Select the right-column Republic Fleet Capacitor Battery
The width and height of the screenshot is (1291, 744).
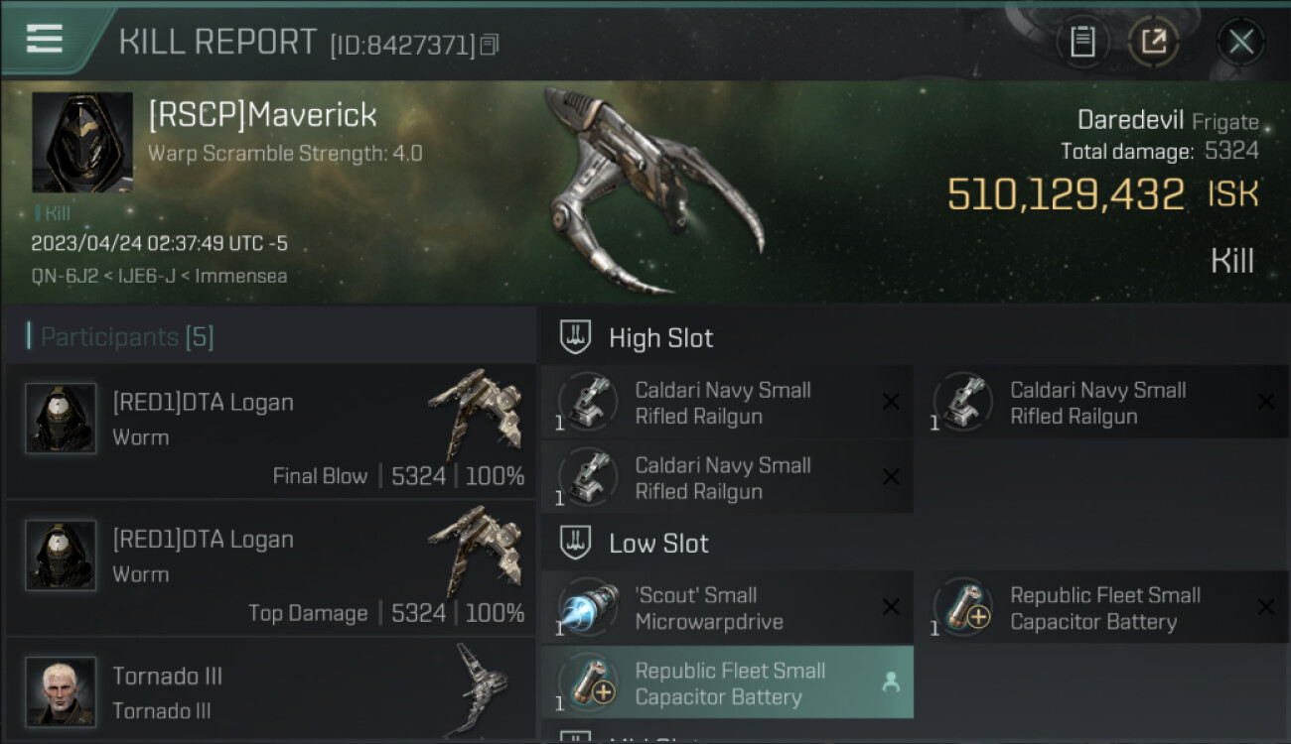[1102, 608]
